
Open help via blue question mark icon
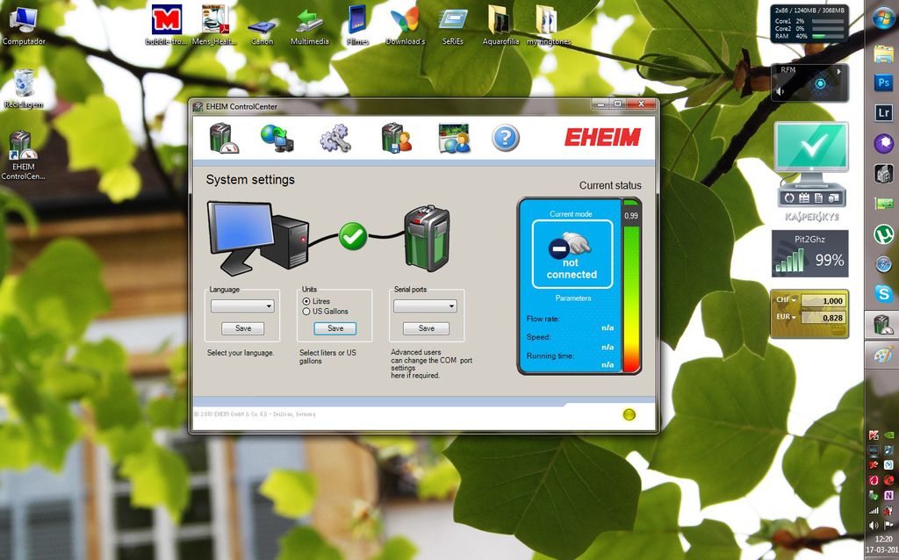click(x=505, y=138)
